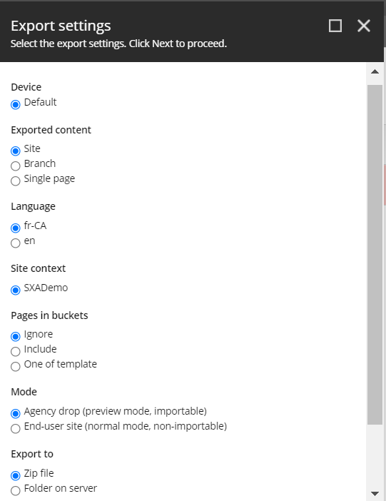Click the scrollbar up arrow

point(375,71)
